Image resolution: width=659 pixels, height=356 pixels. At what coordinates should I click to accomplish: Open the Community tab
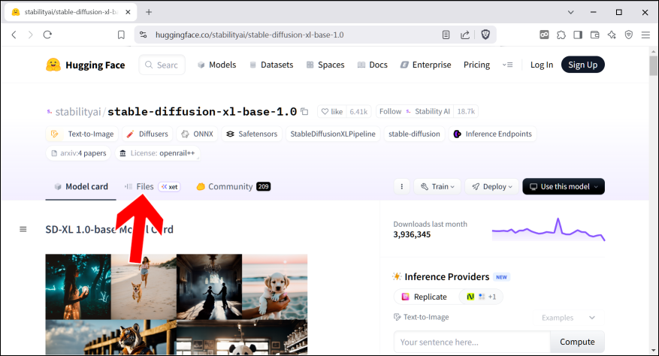pyautogui.click(x=230, y=186)
